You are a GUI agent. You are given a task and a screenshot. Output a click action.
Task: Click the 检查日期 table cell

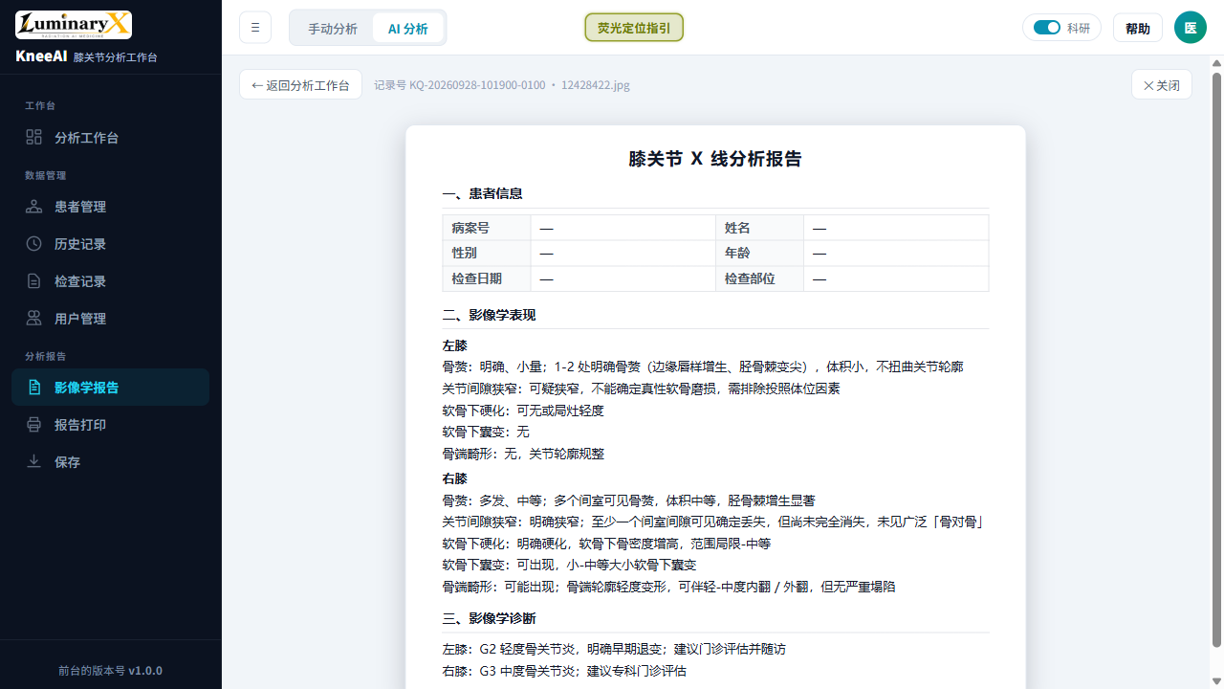coord(487,278)
